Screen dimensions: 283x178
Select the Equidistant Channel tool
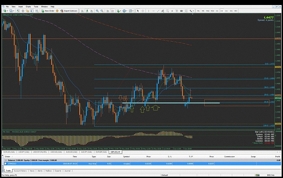tap(163, 11)
